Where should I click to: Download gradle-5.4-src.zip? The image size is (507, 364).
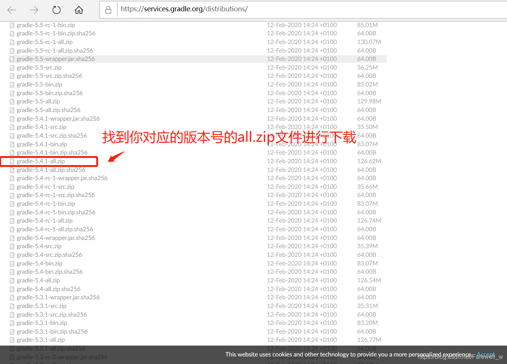click(39, 246)
